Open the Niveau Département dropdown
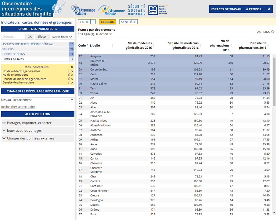This screenshot has width=276, height=220. [x=43, y=100]
